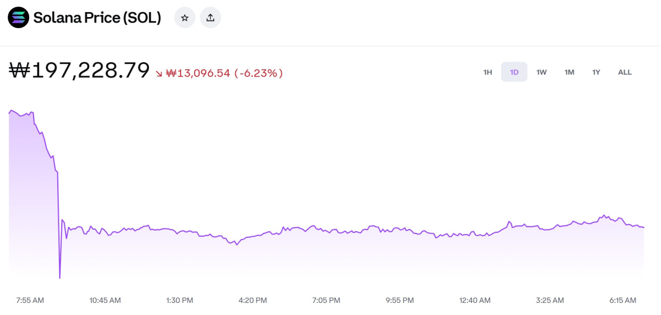
Task: Click the red downward trend arrow
Action: tap(159, 73)
